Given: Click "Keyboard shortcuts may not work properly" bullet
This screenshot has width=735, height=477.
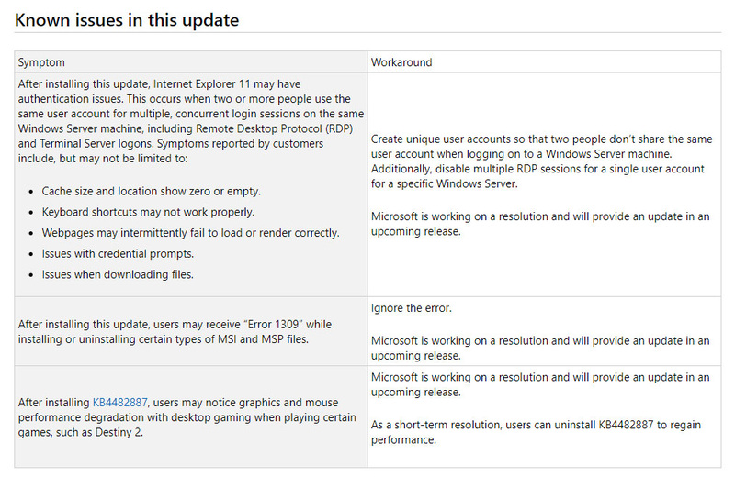Looking at the screenshot, I should point(148,212).
